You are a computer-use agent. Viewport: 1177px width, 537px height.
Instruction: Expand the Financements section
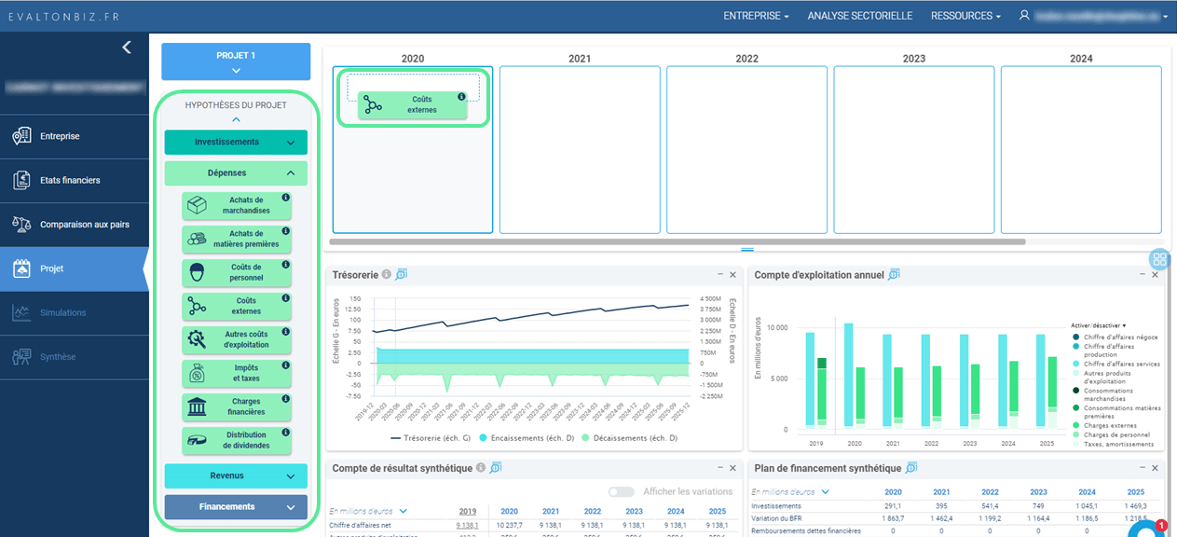(236, 507)
